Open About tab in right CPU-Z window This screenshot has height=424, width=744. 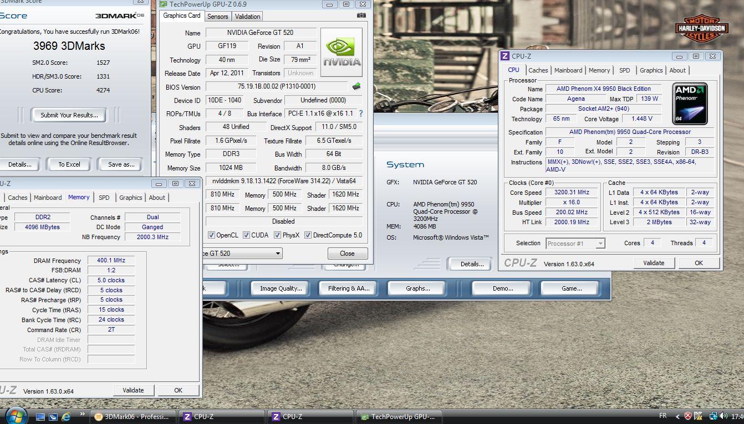pos(677,70)
